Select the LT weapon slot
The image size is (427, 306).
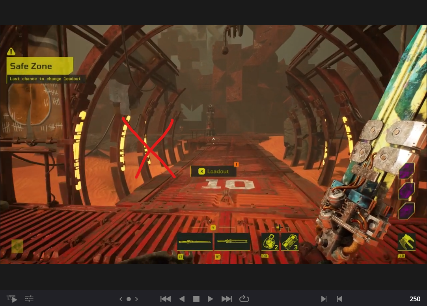click(195, 241)
